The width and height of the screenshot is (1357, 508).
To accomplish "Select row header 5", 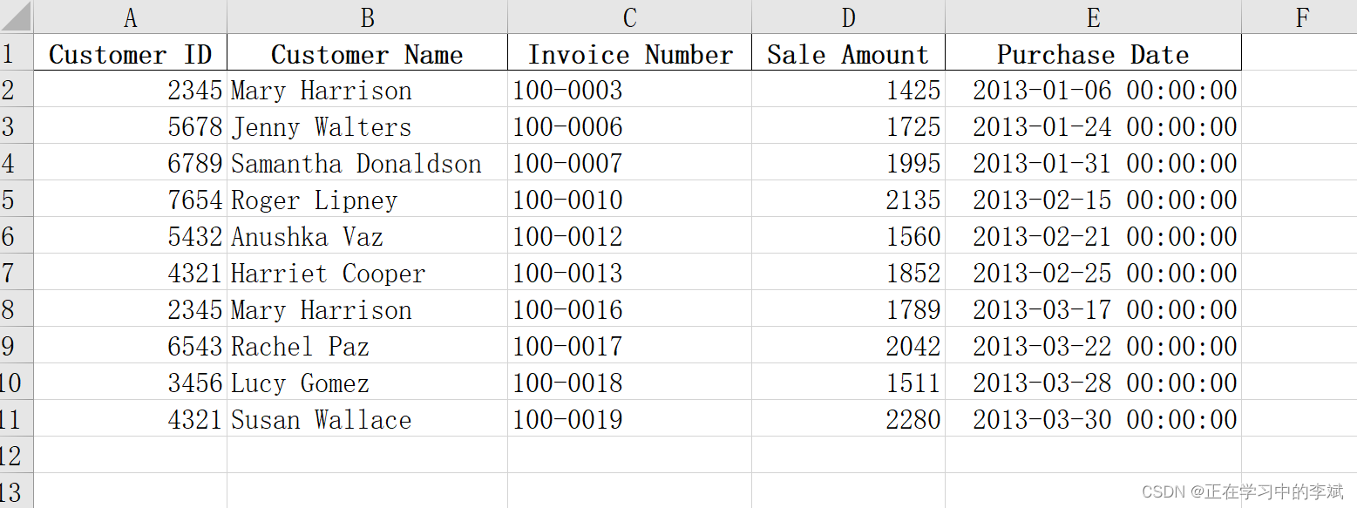I will coord(17,200).
